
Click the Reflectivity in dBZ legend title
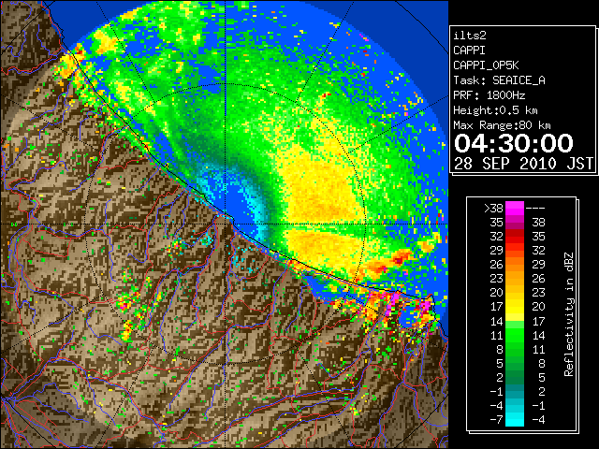569,314
